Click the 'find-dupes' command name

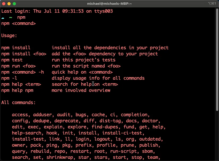point(105,127)
